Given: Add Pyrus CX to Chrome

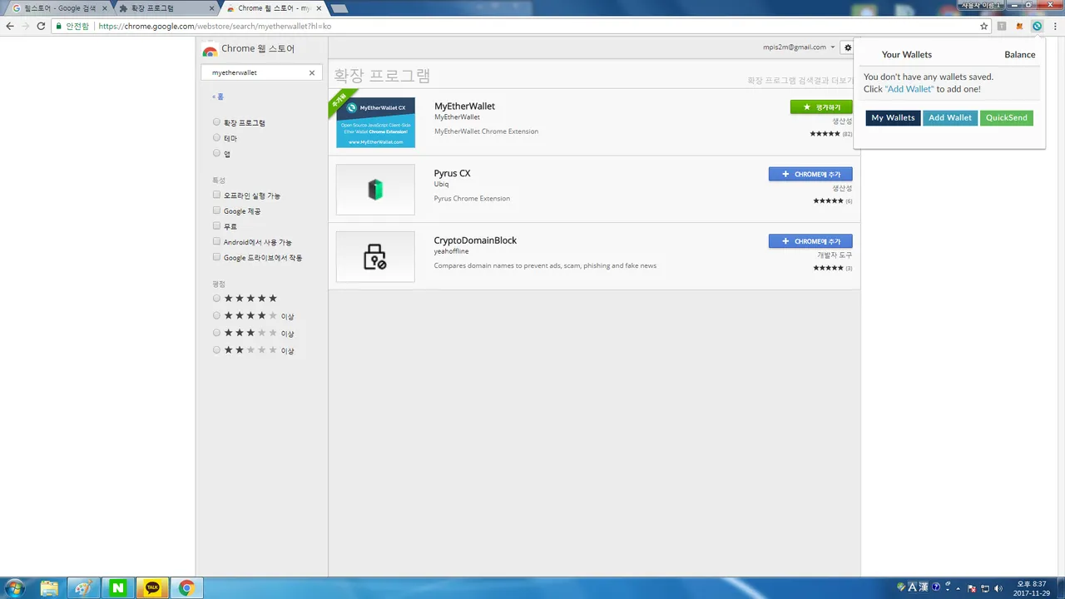Looking at the screenshot, I should tap(810, 174).
